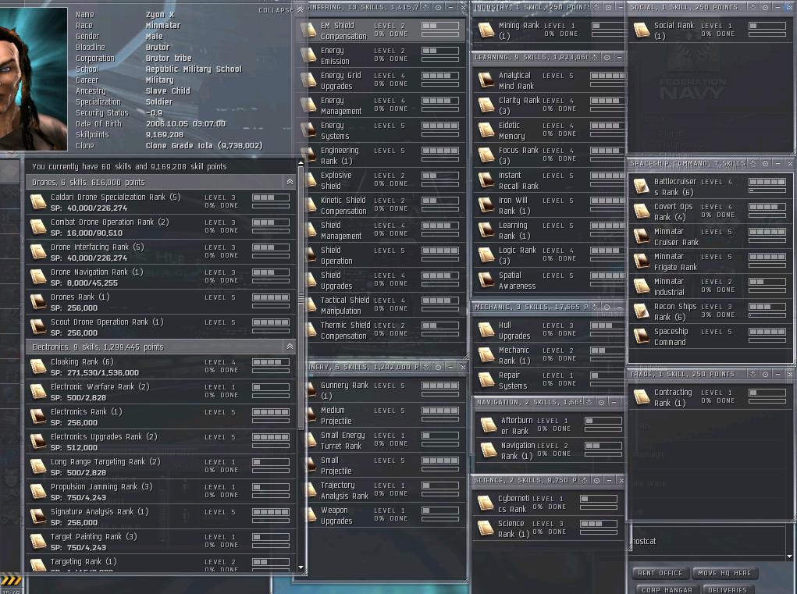The image size is (797, 594).
Task: Collapse the Drones skill group
Action: pos(290,182)
